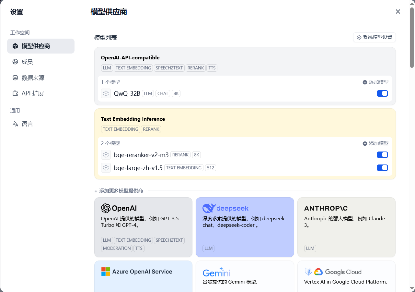Select the bge-reranker-v2-m3 model name
Viewport: 415px width, 292px height.
(141, 155)
